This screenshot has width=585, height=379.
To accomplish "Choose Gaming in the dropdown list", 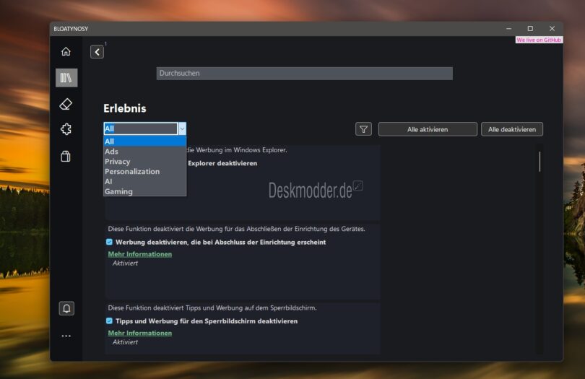I will click(x=144, y=191).
